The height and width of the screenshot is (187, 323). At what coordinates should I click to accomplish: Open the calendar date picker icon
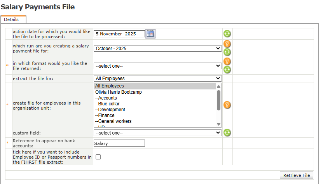[150, 34]
